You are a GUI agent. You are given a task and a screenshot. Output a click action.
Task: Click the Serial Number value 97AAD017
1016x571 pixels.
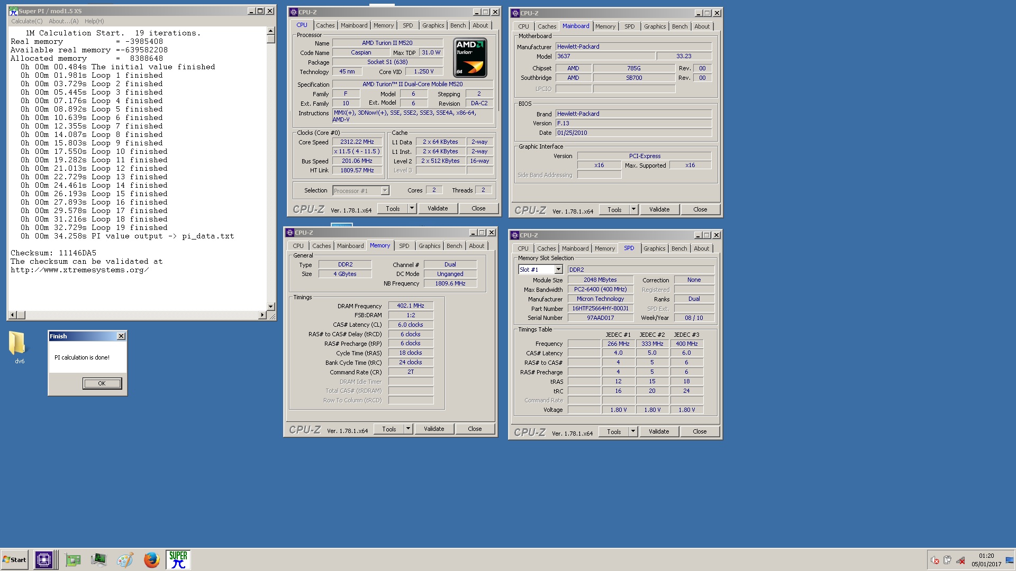[601, 318]
